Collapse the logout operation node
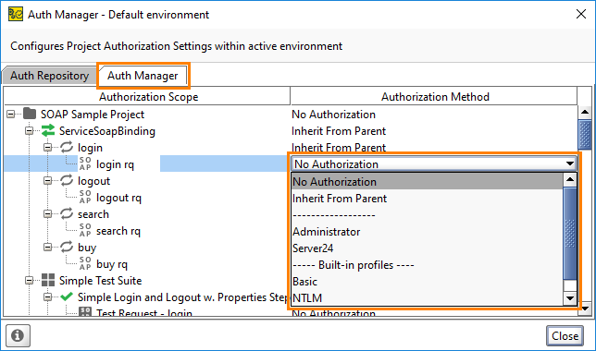 click(x=47, y=181)
